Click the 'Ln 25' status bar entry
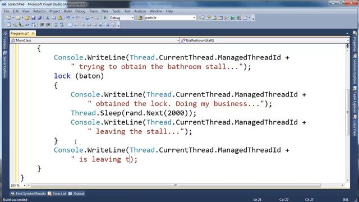The height and width of the screenshot is (202, 359). 257,200
